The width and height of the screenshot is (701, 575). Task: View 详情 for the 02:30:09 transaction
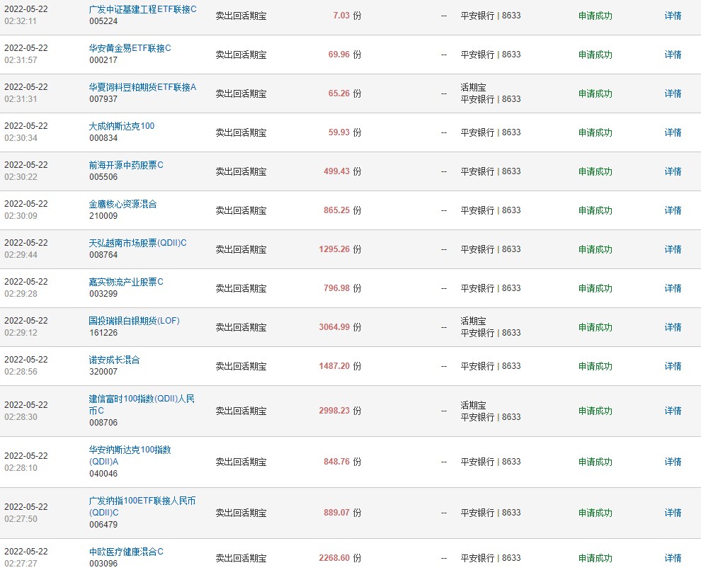click(673, 210)
